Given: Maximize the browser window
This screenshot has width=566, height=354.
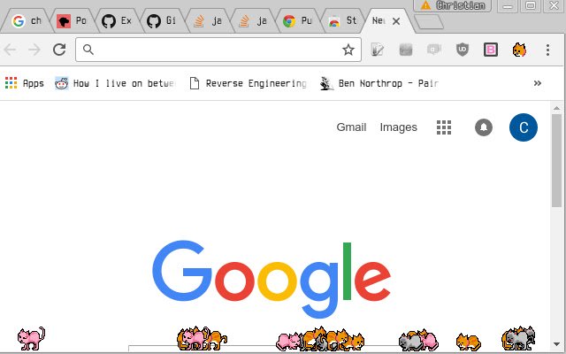Looking at the screenshot, I should (531, 6).
